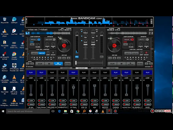Open sample 12 options circle icon
The image size is (173, 130).
(x=151, y=80)
